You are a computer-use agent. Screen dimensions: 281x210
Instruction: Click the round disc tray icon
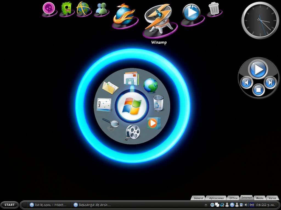[212, 205]
